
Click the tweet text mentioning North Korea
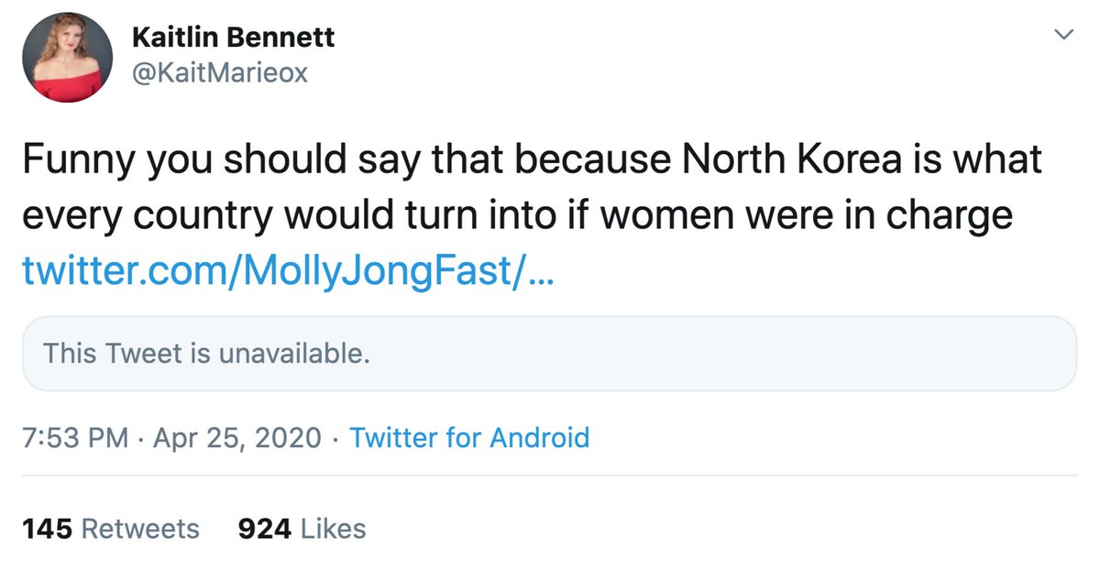pos(532,188)
